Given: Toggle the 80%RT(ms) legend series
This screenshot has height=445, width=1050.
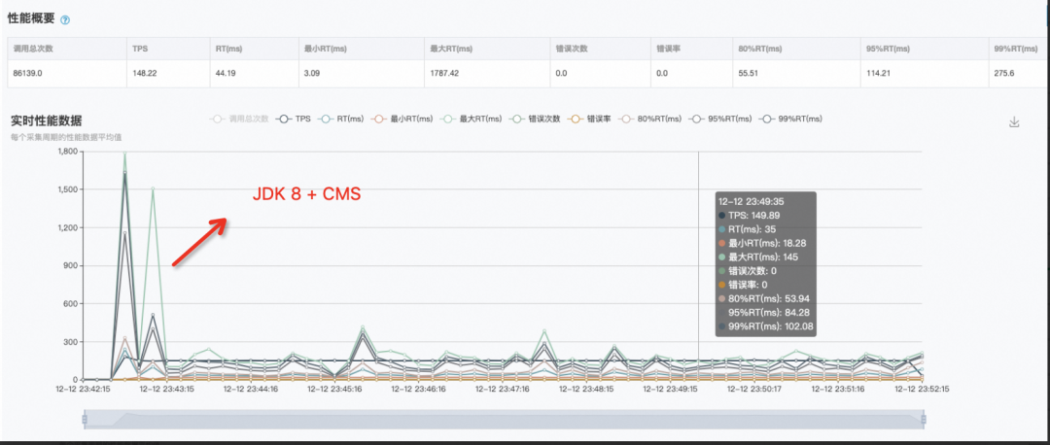Looking at the screenshot, I should pos(649,119).
